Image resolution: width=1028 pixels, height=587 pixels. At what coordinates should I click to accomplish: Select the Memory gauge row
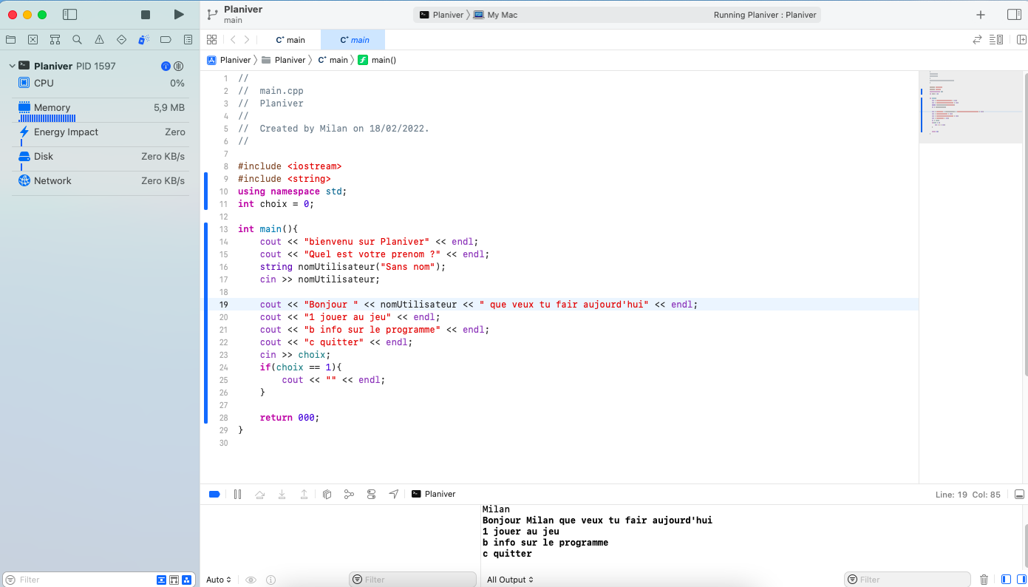tap(101, 112)
